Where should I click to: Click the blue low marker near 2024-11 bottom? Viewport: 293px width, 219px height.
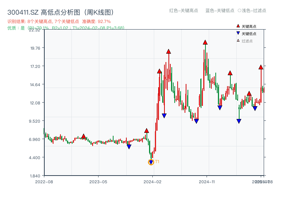click(196, 120)
